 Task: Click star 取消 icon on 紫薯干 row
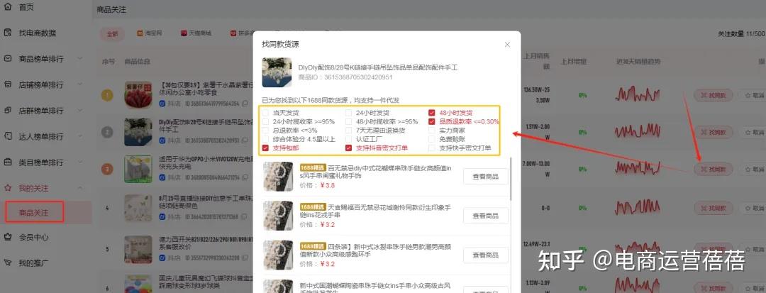click(748, 95)
